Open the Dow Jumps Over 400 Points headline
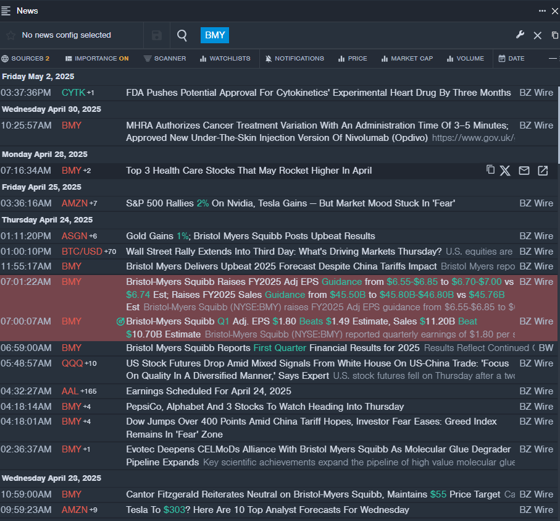The width and height of the screenshot is (560, 521). (311, 428)
